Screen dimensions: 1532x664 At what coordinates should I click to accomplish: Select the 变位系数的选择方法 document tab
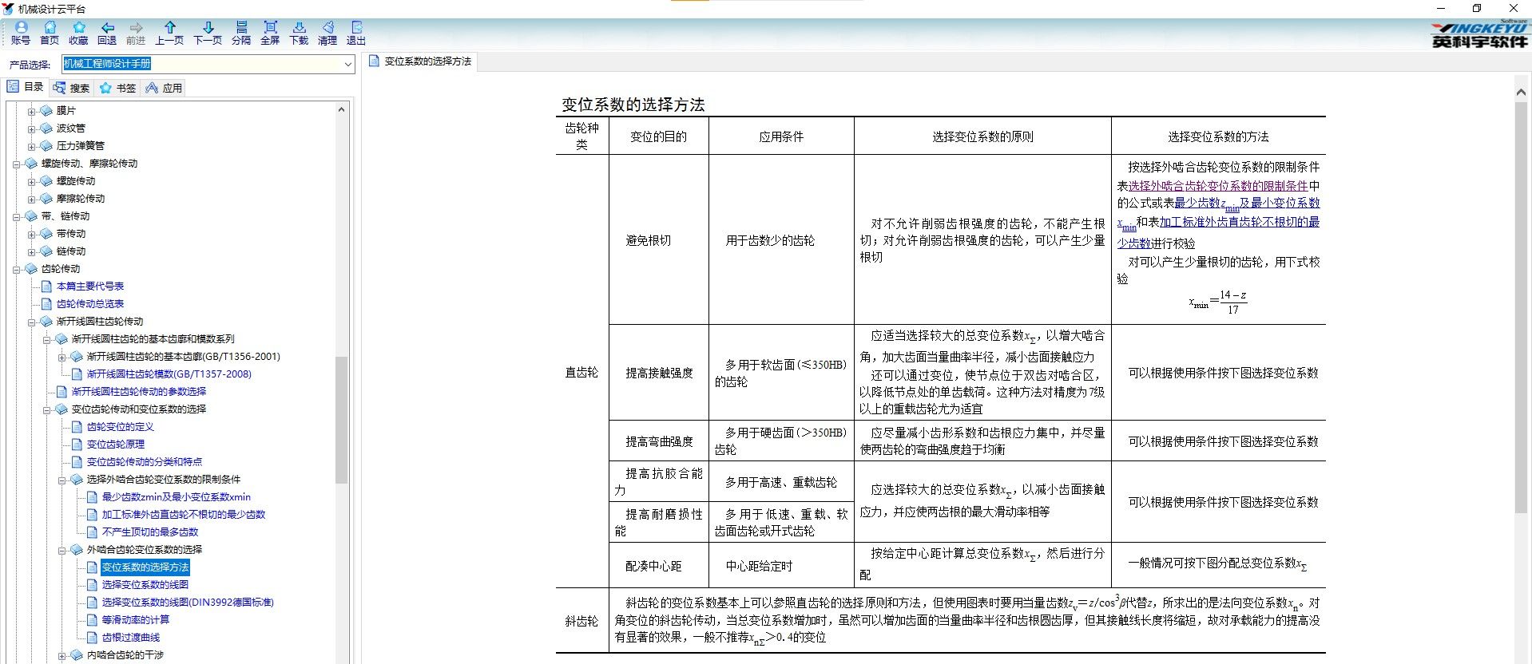tap(420, 61)
